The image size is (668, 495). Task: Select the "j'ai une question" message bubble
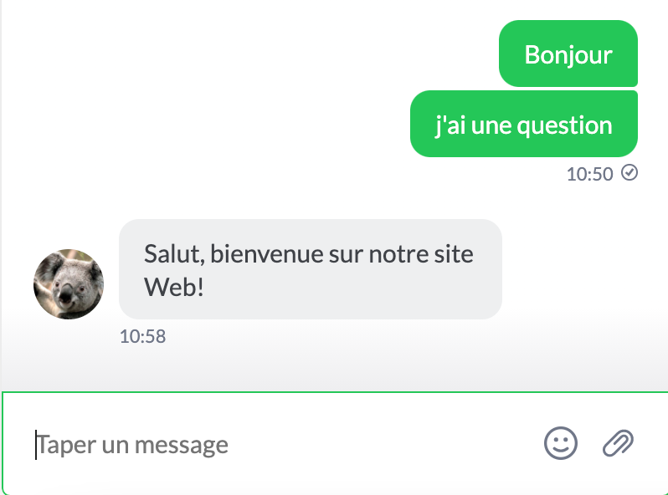coord(524,125)
